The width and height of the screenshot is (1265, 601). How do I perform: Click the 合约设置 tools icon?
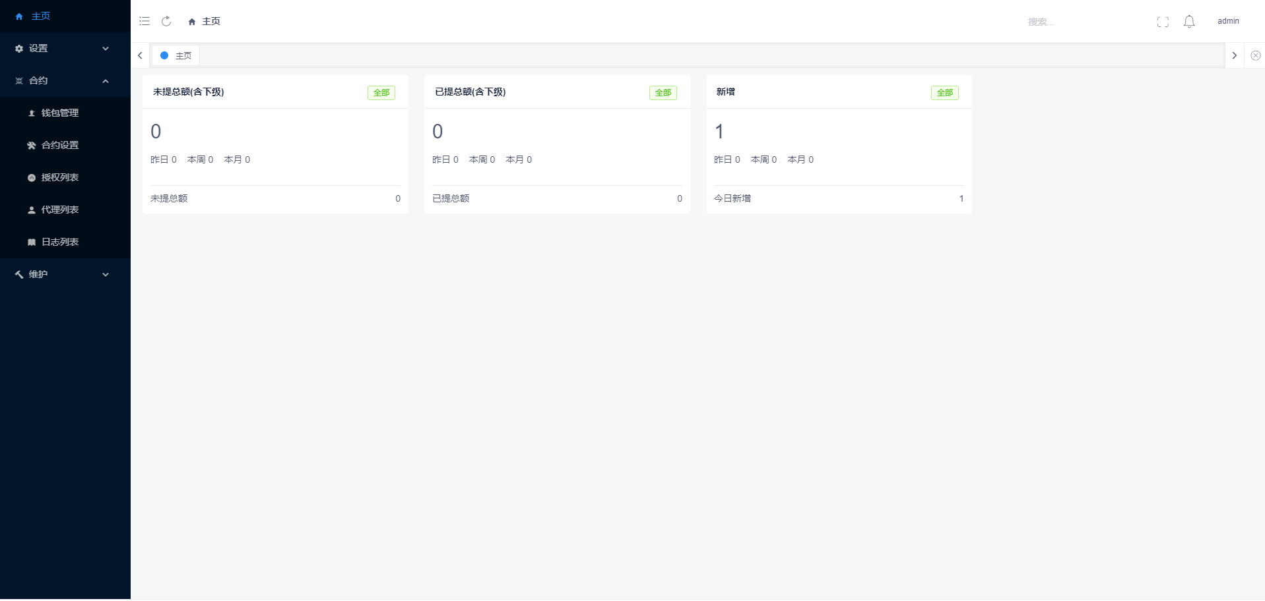point(32,146)
